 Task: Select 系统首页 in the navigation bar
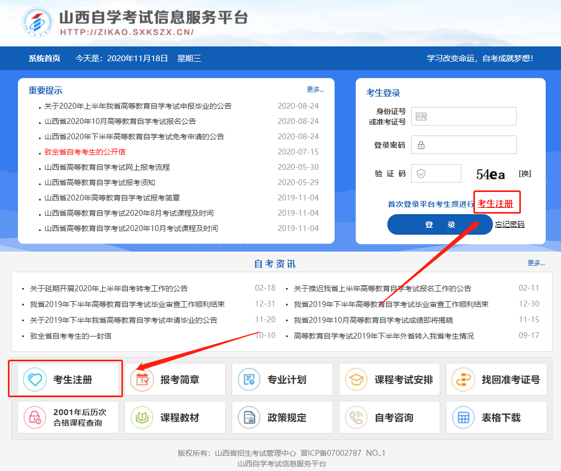click(44, 59)
